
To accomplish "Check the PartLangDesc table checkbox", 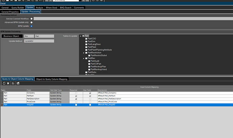I will pyautogui.click(x=86, y=45).
